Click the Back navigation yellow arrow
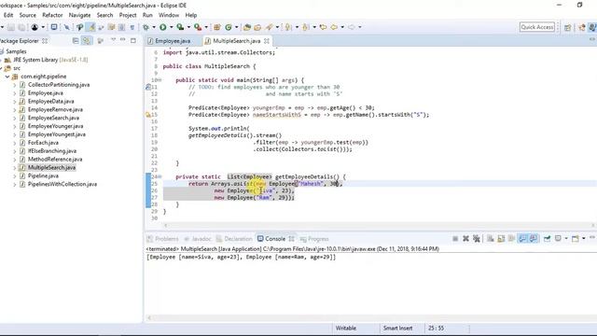The height and width of the screenshot is (336, 597). click(x=334, y=27)
